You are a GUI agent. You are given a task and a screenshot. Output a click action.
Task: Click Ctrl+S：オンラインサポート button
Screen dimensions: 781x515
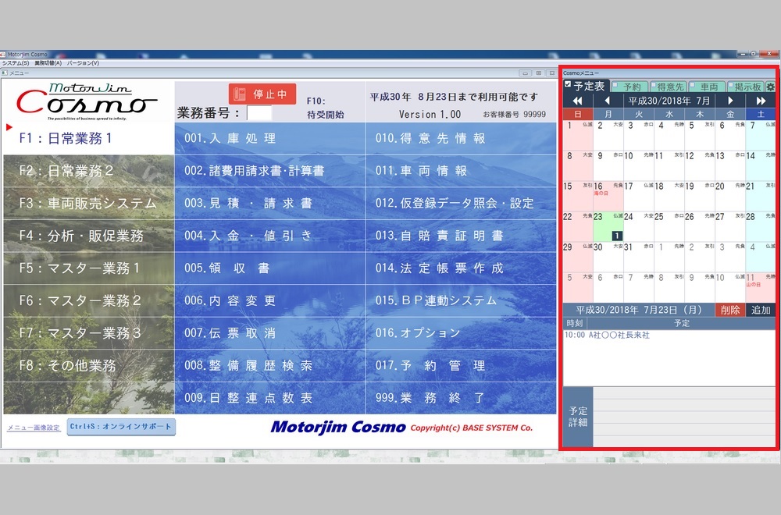(121, 427)
